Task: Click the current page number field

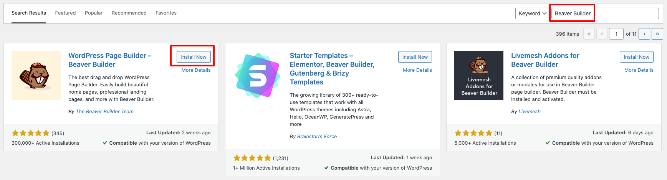Action: (616, 34)
